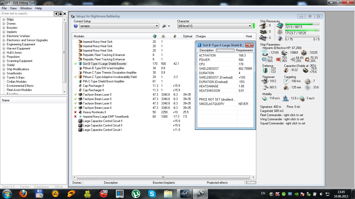The height and width of the screenshot is (199, 355).
Task: Click the hull structure icon next to 10325
Action: pyautogui.click(x=304, y=53)
